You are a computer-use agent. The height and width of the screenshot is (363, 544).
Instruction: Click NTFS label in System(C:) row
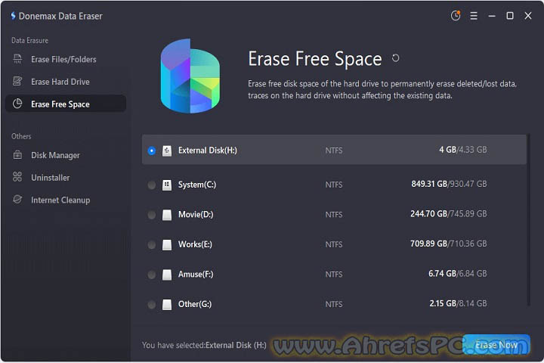pos(334,185)
